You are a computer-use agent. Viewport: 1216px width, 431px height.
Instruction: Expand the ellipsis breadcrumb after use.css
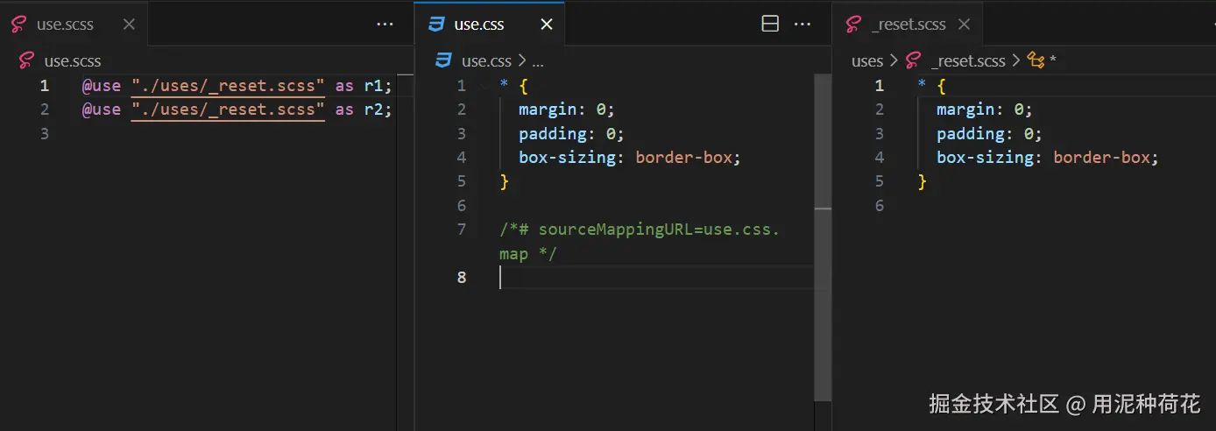coord(538,61)
